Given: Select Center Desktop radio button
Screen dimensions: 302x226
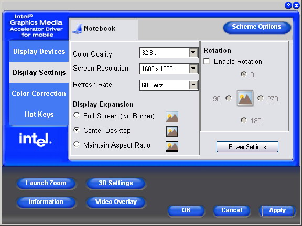Looking at the screenshot, I should click(x=77, y=130).
